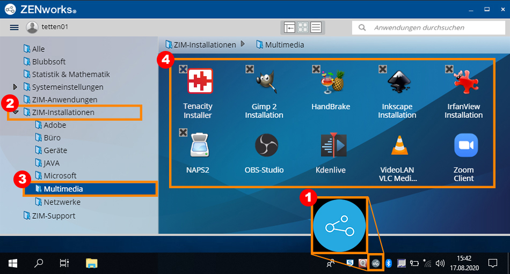This screenshot has width=510, height=274.
Task: Launch the Tenacity Installer icon
Action: [200, 81]
